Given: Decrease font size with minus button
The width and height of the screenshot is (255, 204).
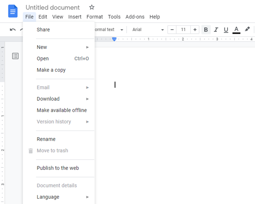Looking at the screenshot, I should [x=172, y=30].
